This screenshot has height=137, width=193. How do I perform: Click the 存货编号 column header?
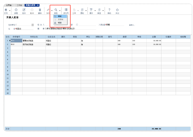16,37
